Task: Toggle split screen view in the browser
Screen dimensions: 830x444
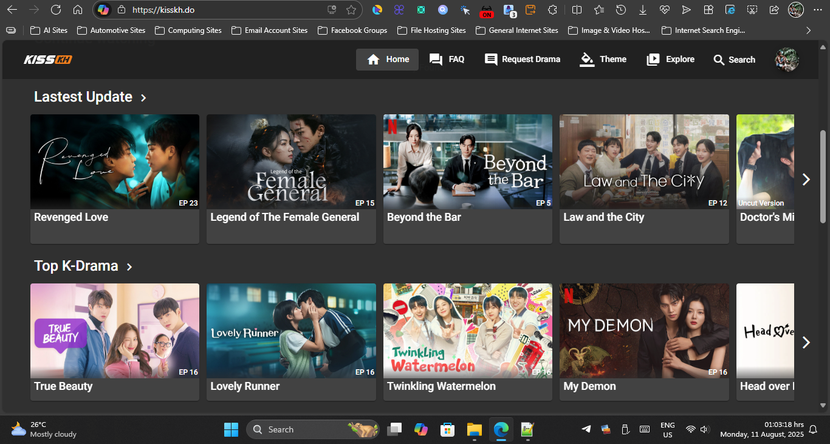Action: (577, 10)
